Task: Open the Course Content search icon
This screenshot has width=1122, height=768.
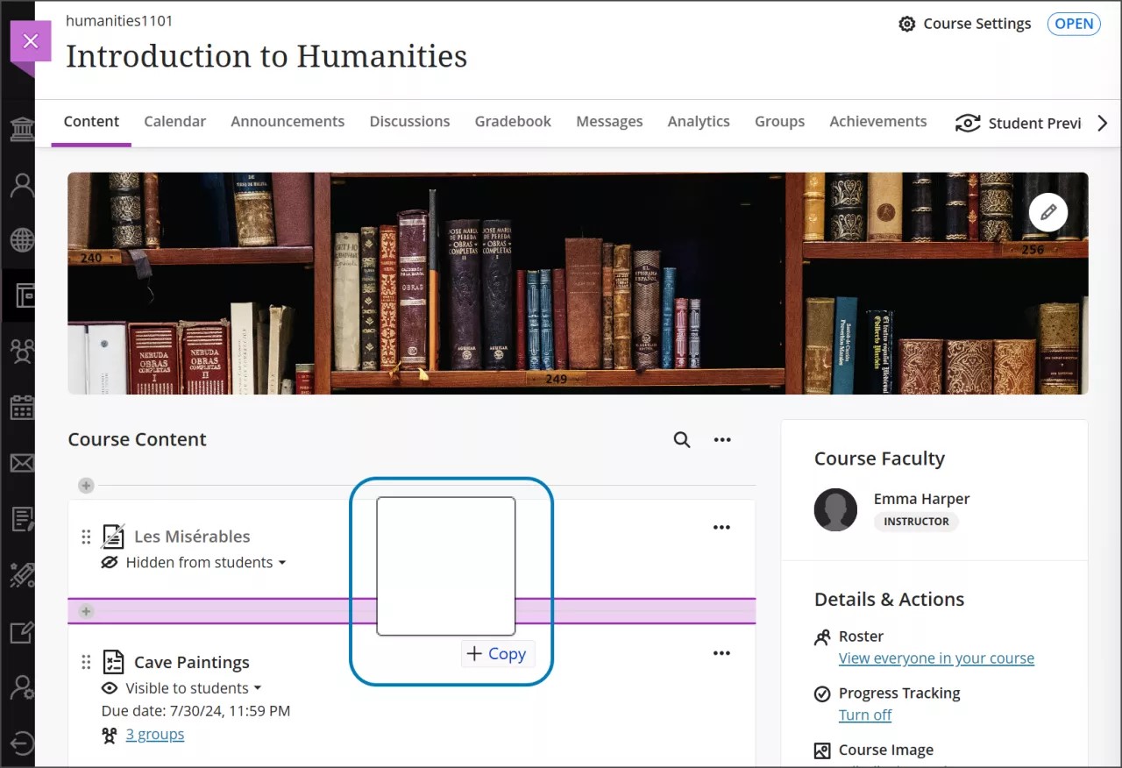Action: (x=681, y=440)
